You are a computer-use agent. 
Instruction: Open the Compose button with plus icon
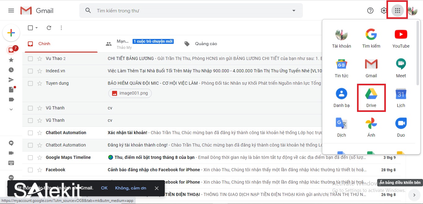[x=11, y=33]
